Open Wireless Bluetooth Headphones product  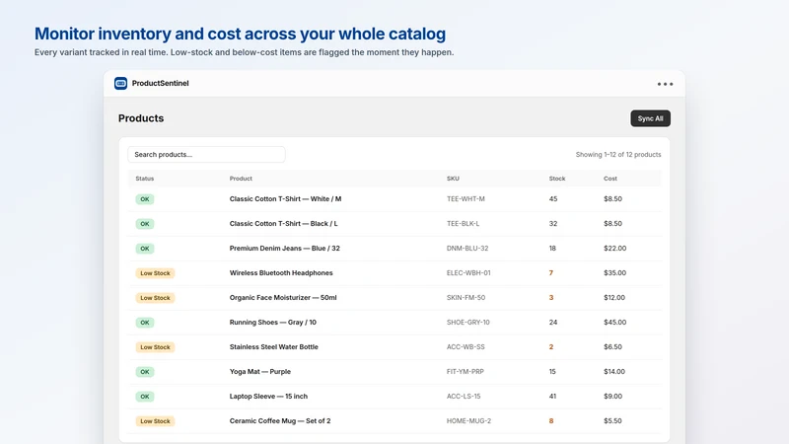coord(281,273)
